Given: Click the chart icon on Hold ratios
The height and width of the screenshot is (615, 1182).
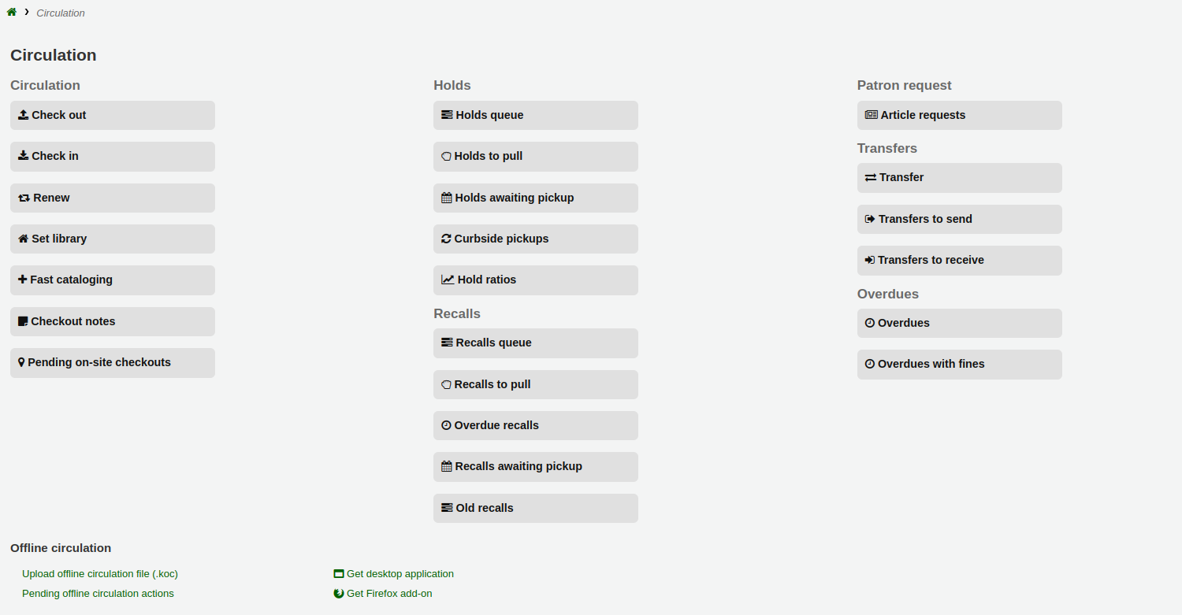Looking at the screenshot, I should (446, 279).
